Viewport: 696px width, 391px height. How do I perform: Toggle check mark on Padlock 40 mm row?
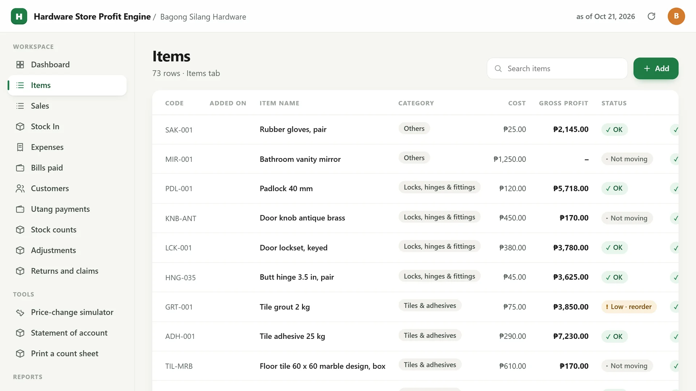coord(675,189)
